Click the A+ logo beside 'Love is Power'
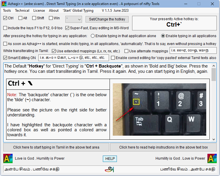Image resolution: width=220 pixels, height=176 pixels. [212, 158]
